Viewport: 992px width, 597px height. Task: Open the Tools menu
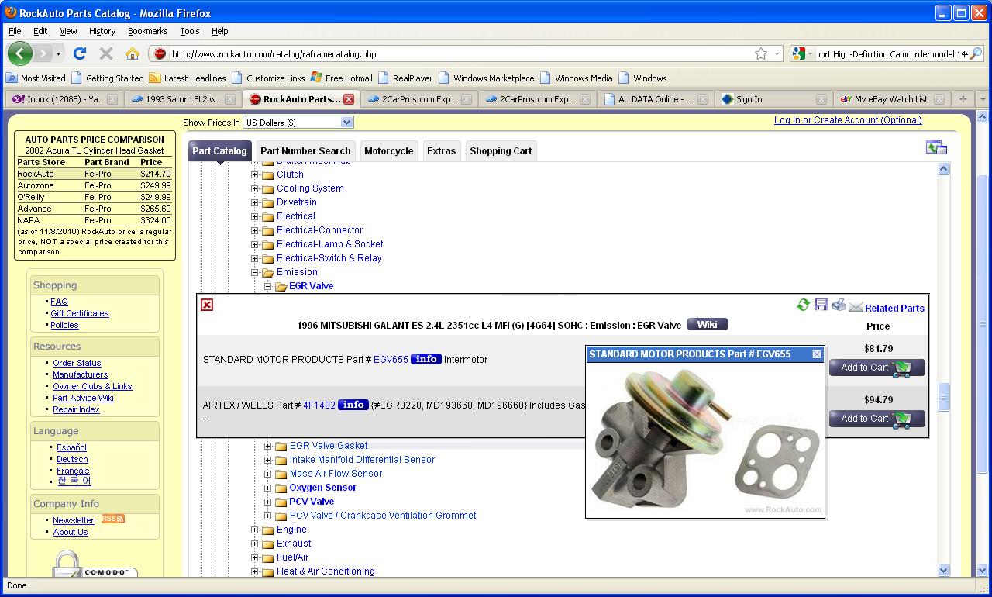coord(190,31)
